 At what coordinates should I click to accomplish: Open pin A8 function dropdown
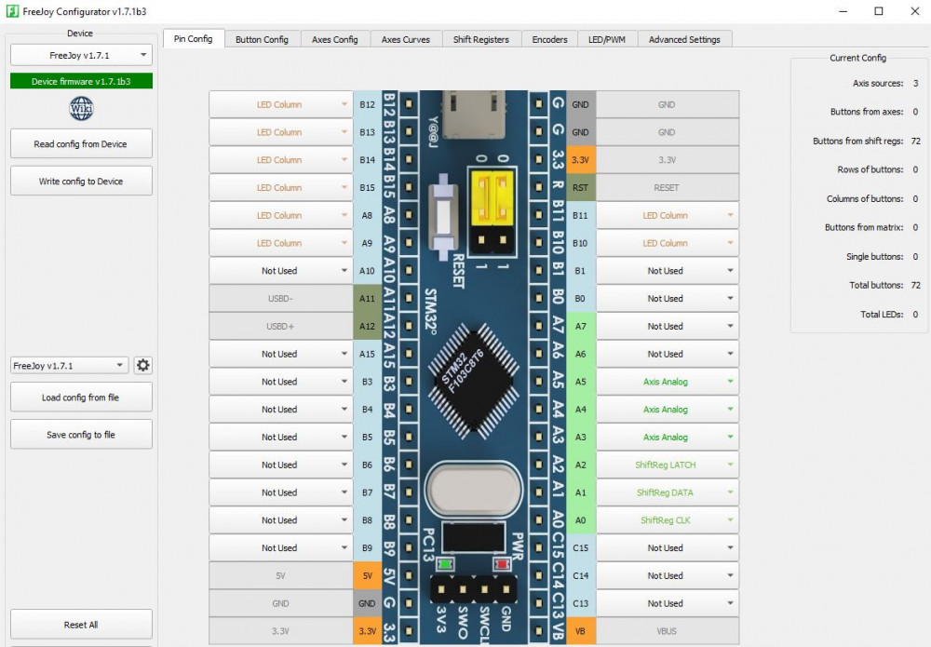[x=281, y=215]
